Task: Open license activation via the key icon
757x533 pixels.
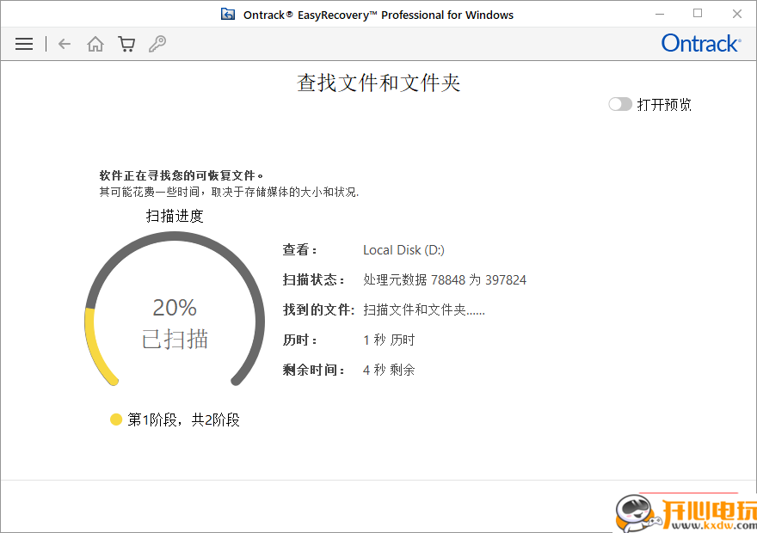Action: tap(157, 43)
